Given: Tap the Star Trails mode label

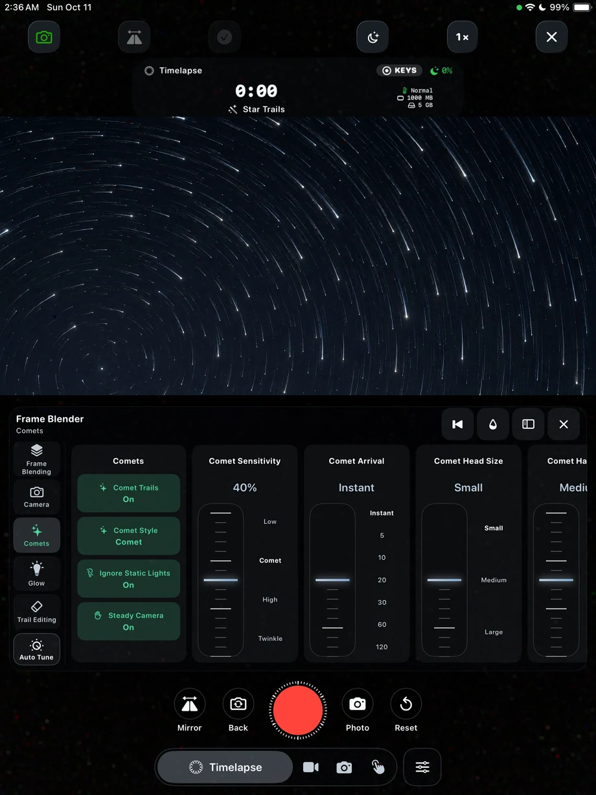Looking at the screenshot, I should point(257,109).
